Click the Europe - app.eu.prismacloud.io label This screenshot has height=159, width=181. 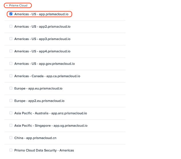38,88
